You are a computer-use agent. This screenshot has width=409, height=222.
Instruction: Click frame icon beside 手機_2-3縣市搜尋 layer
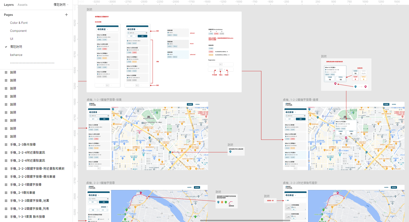(6, 145)
